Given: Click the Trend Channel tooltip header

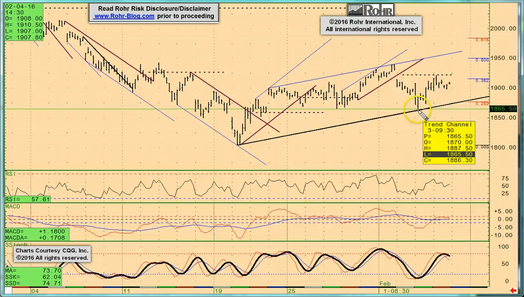Looking at the screenshot, I should (x=448, y=125).
